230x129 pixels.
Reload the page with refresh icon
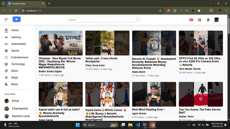16,11
